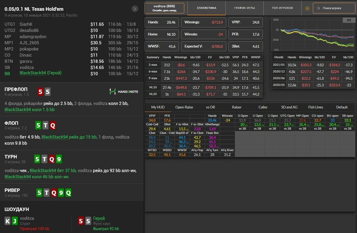Select the 2020/06 month row

(313, 78)
